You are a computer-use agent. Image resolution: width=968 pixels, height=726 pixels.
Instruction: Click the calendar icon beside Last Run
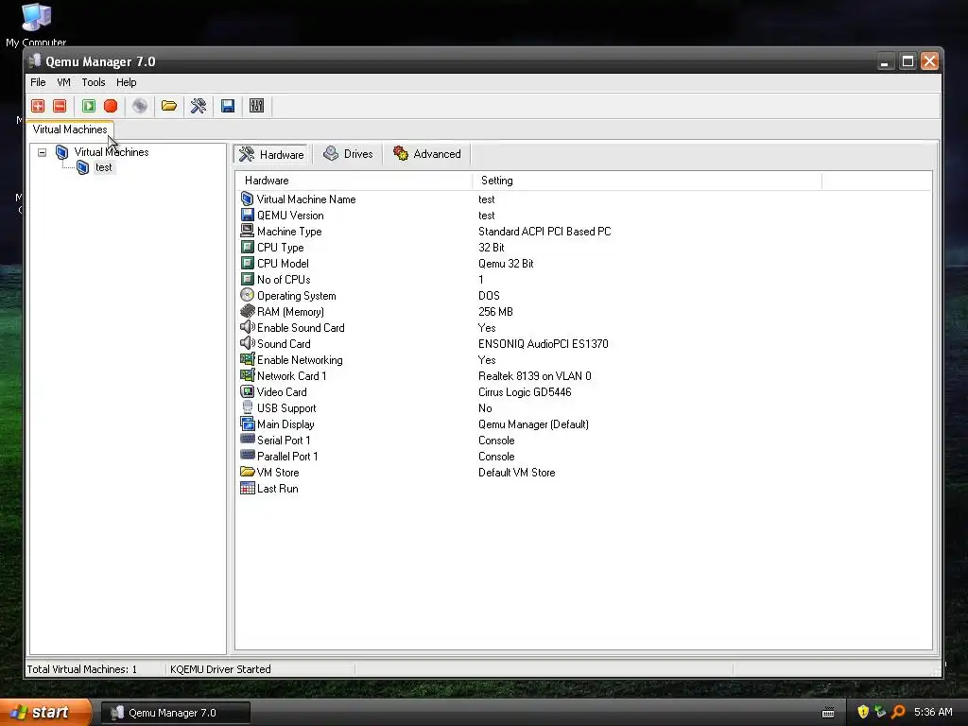248,488
